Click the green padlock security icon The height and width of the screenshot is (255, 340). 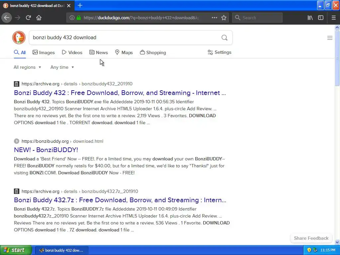[79, 18]
